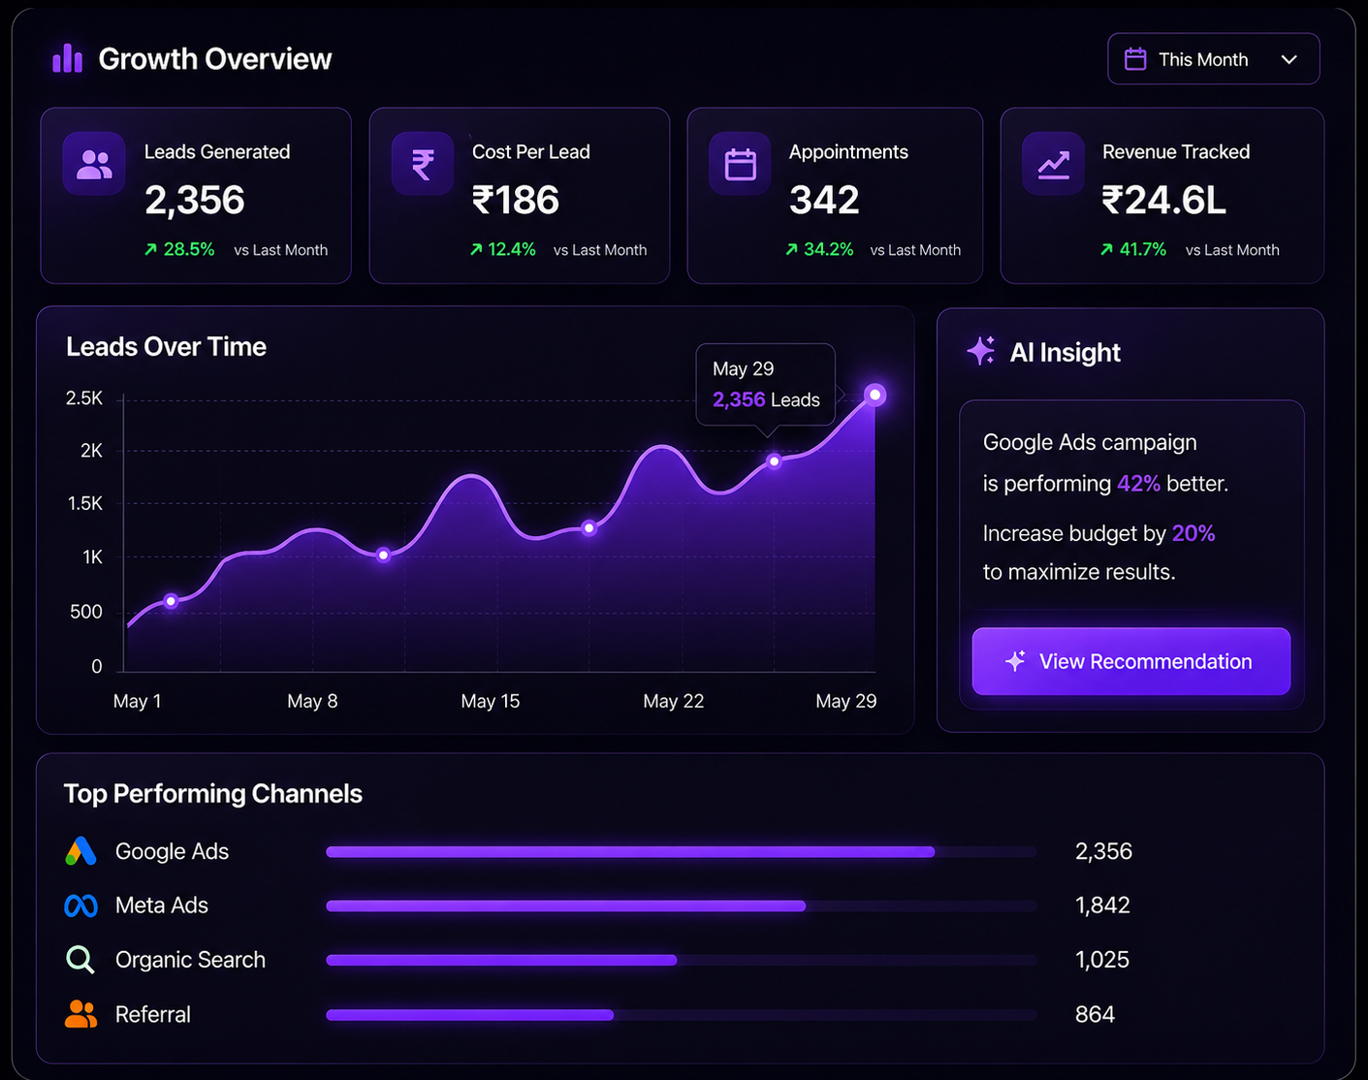Screen dimensions: 1368x1080
Task: Click the Google Ads logo icon
Action: coord(81,851)
